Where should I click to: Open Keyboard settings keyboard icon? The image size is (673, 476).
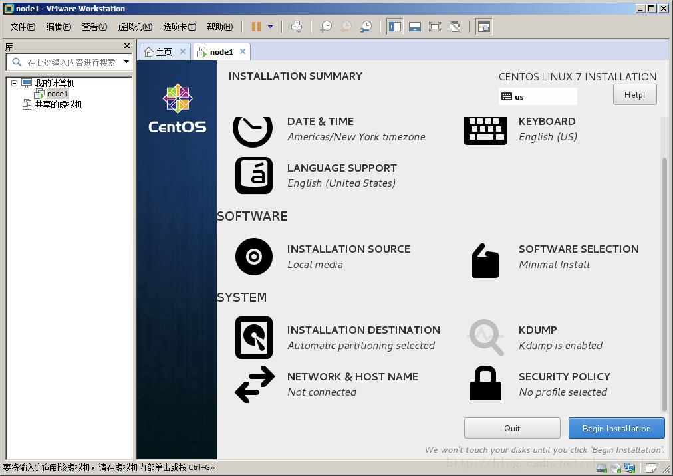coord(485,130)
